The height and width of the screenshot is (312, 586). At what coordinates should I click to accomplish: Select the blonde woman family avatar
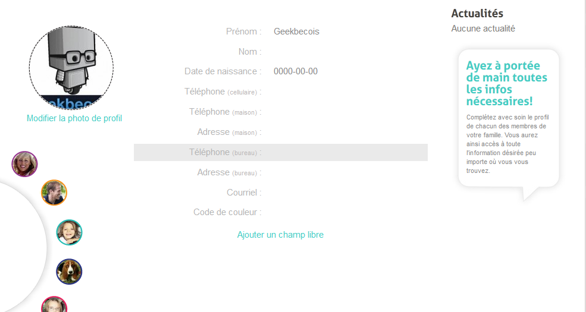(25, 164)
